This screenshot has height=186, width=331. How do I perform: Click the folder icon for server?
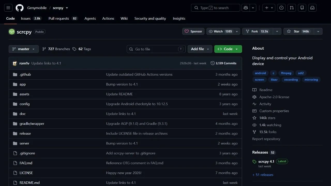[15, 143]
